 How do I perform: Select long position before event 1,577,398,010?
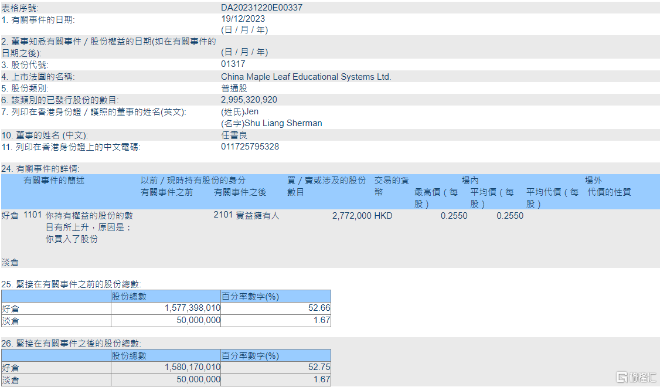(x=192, y=308)
